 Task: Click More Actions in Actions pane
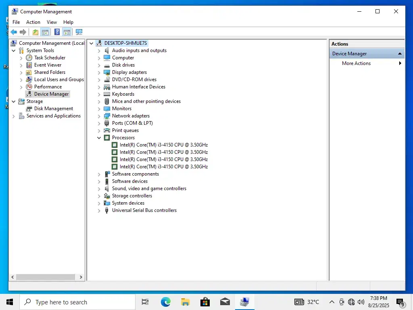[356, 63]
